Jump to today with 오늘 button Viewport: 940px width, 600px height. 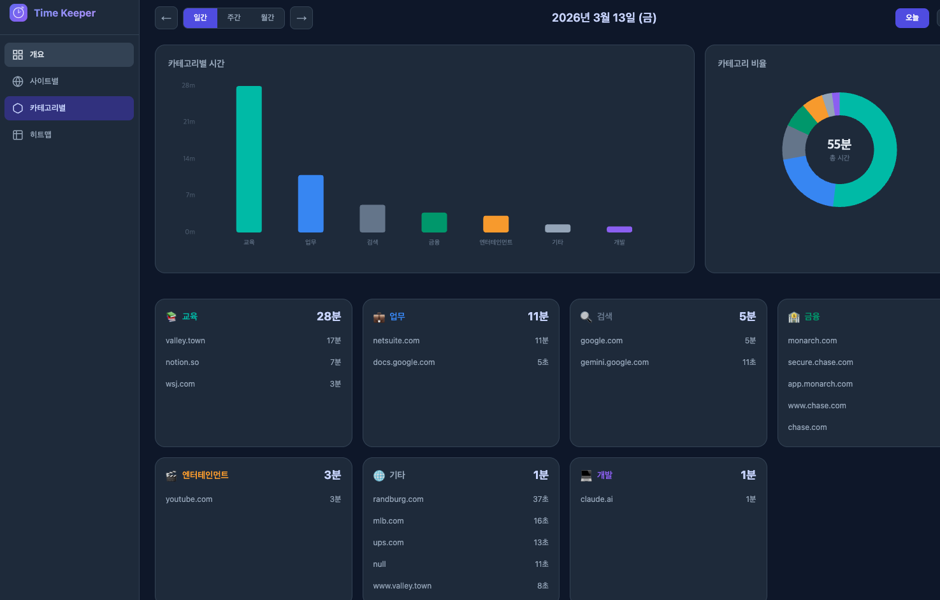pos(912,18)
